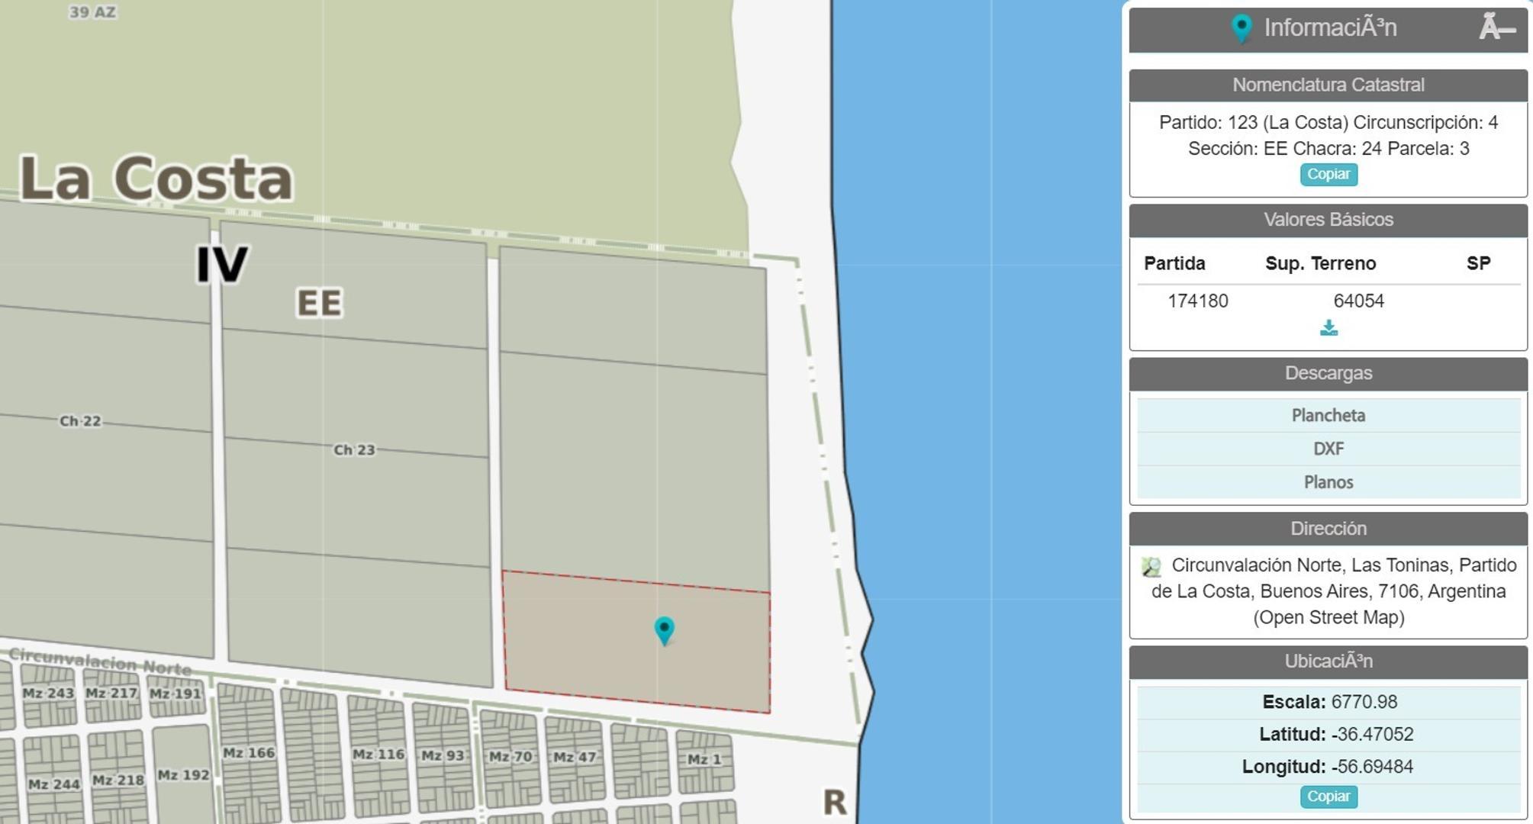Click the Partida number 174180
This screenshot has height=824, width=1533.
click(x=1197, y=301)
